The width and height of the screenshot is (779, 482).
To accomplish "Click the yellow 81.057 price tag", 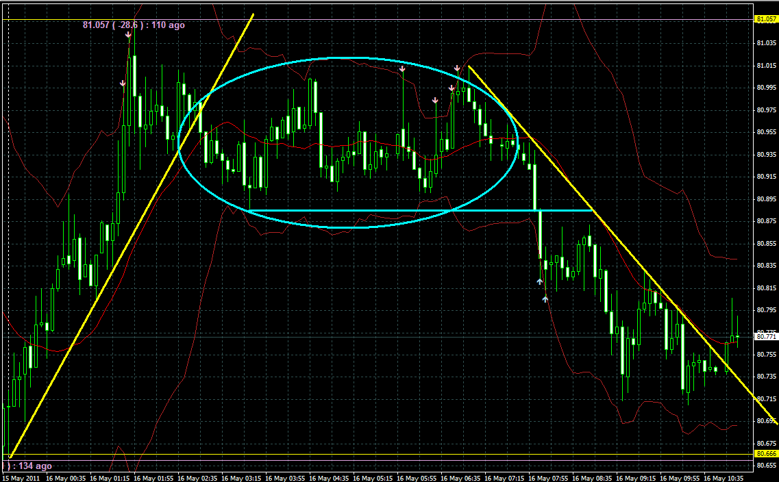I will pyautogui.click(x=765, y=20).
